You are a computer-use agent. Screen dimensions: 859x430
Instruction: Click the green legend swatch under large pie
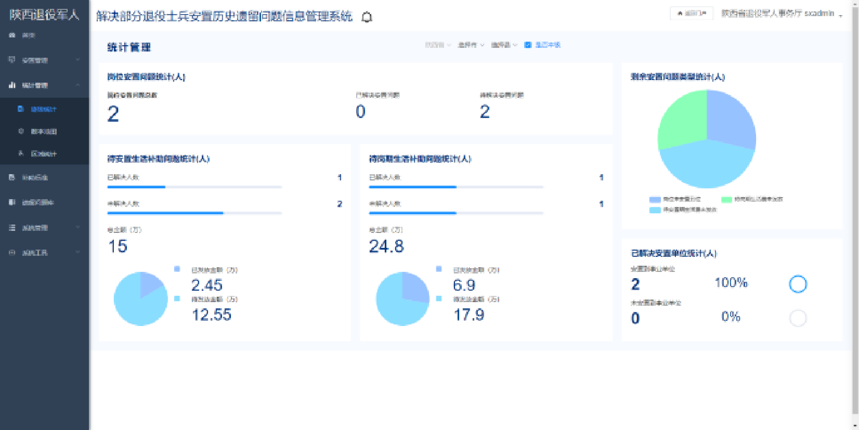(x=726, y=200)
